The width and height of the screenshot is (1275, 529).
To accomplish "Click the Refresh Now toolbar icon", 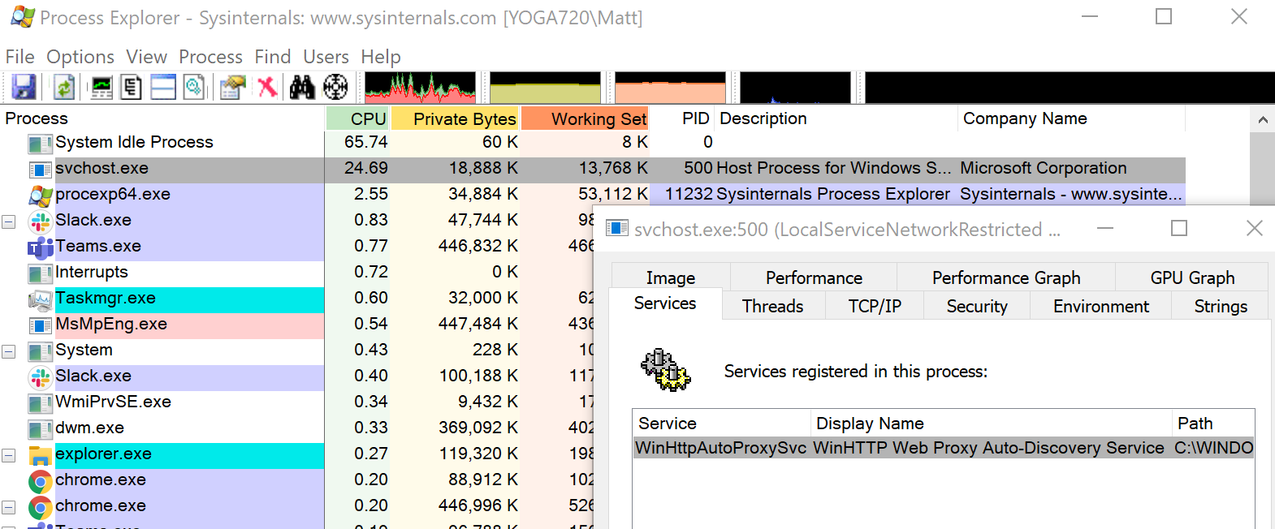I will tap(64, 87).
